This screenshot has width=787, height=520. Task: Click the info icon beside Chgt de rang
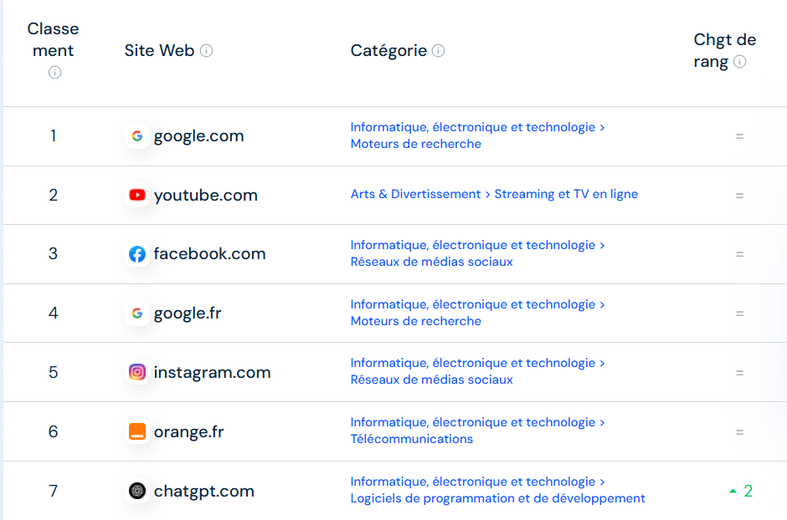(x=739, y=62)
